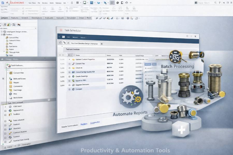233x155 pixels.
Task: Click the Convert Files wand icon in Task Scheduler
Action: click(x=73, y=64)
